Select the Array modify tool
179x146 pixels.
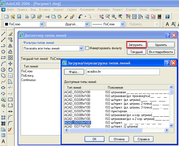10,58
